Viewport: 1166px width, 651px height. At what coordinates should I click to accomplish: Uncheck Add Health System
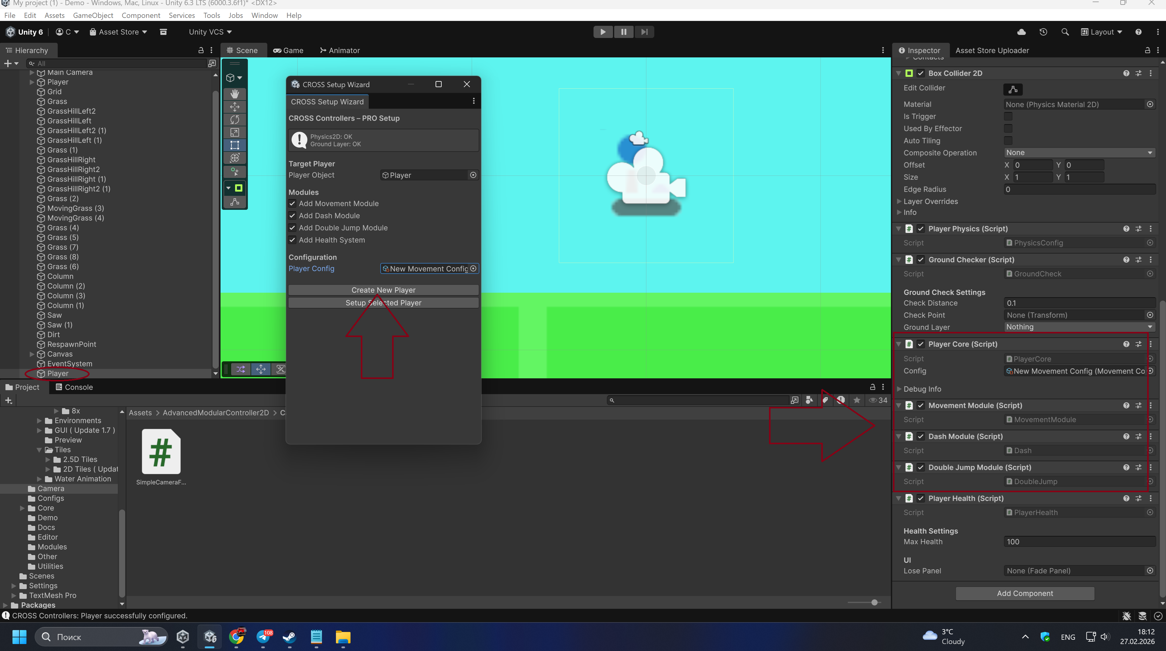pos(292,240)
